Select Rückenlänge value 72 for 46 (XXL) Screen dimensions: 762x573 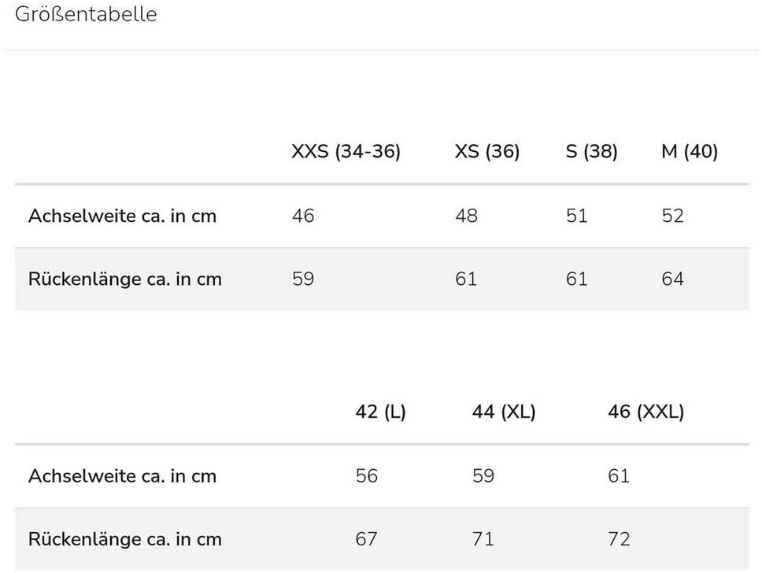tap(619, 539)
